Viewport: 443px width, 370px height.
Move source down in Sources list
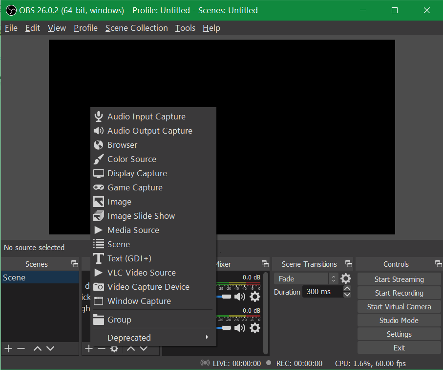pos(144,348)
